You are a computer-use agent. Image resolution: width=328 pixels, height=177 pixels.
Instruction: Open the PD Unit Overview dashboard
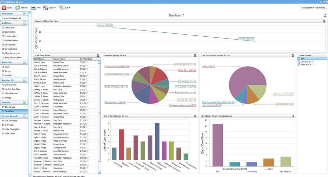coord(9,85)
